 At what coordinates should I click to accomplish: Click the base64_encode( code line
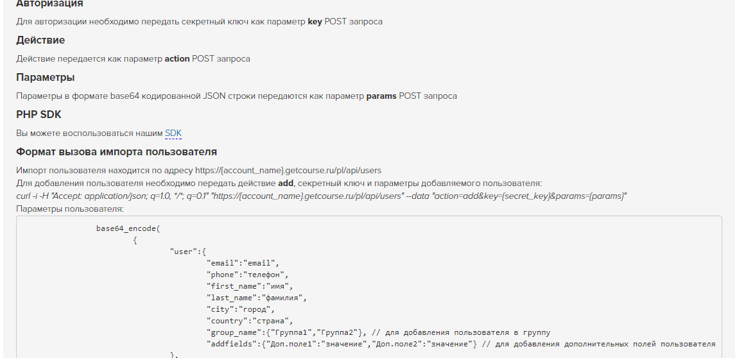(x=128, y=229)
